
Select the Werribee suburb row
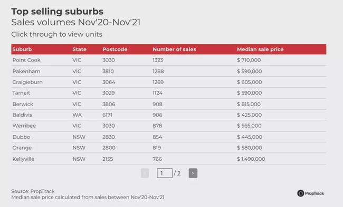coord(169,126)
